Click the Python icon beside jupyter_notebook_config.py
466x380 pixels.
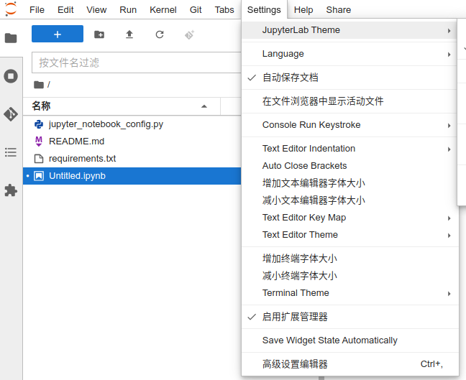[x=39, y=124]
